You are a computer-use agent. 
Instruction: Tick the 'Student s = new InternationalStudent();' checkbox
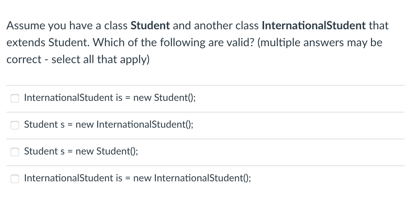click(15, 125)
